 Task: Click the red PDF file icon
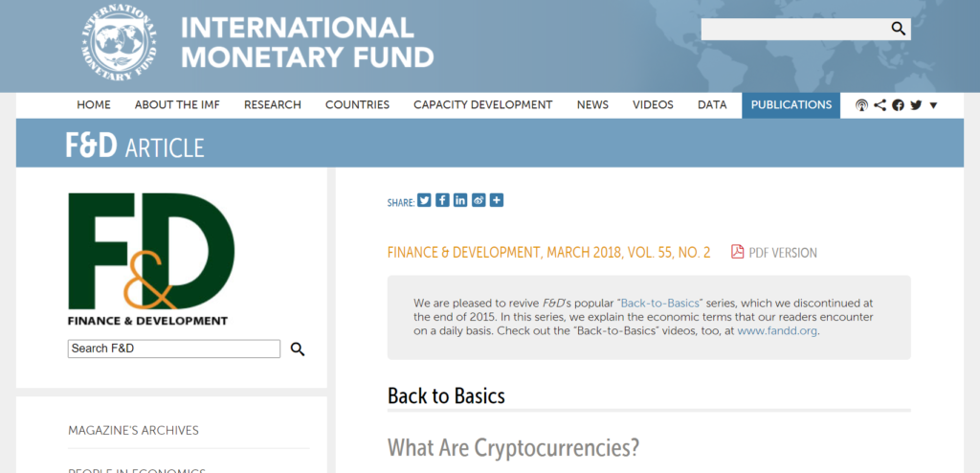(x=738, y=252)
